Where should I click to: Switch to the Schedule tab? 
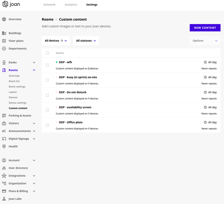point(49,5)
